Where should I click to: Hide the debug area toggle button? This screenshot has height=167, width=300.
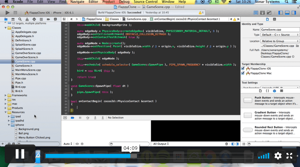click(x=65, y=118)
